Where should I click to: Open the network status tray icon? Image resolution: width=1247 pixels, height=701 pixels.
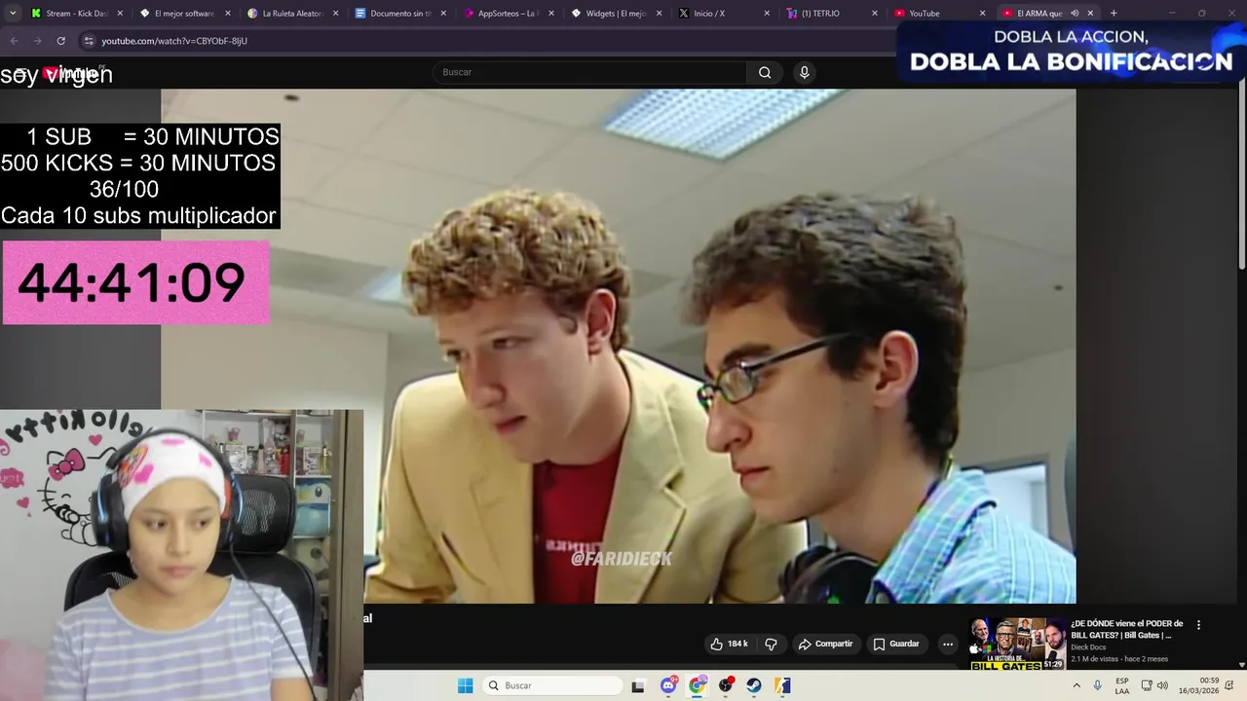[1147, 685]
